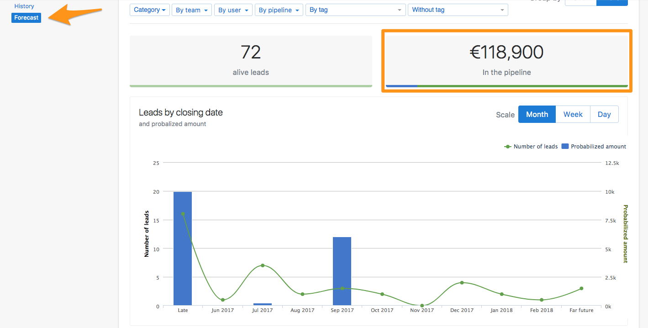The image size is (648, 328).
Task: Open the Without tag combo box
Action: tap(458, 10)
